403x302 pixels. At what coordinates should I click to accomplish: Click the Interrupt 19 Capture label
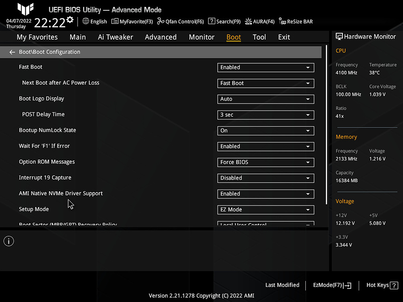tap(45, 178)
